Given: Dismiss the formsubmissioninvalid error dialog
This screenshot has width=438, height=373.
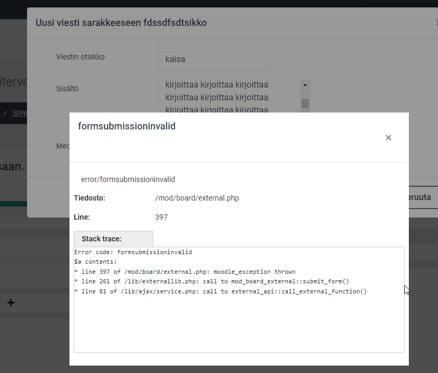Looking at the screenshot, I should tap(388, 137).
